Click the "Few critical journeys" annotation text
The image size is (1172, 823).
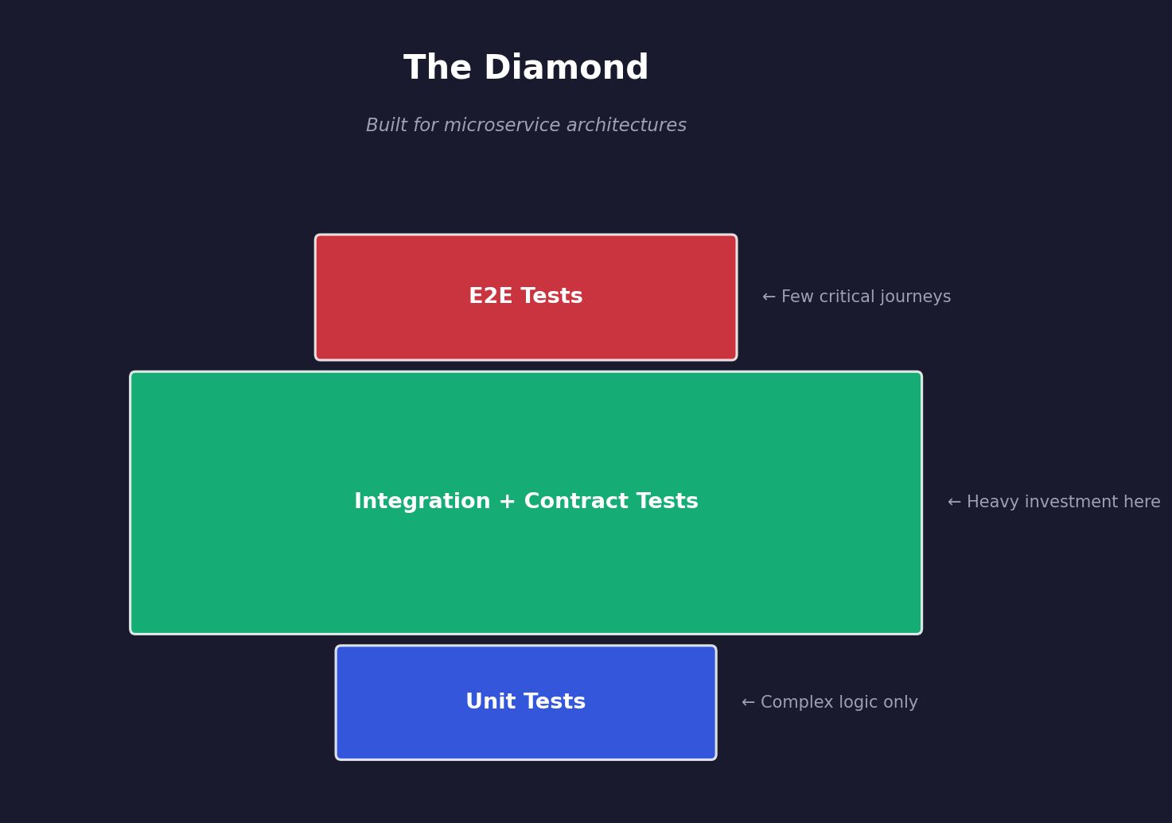866,297
